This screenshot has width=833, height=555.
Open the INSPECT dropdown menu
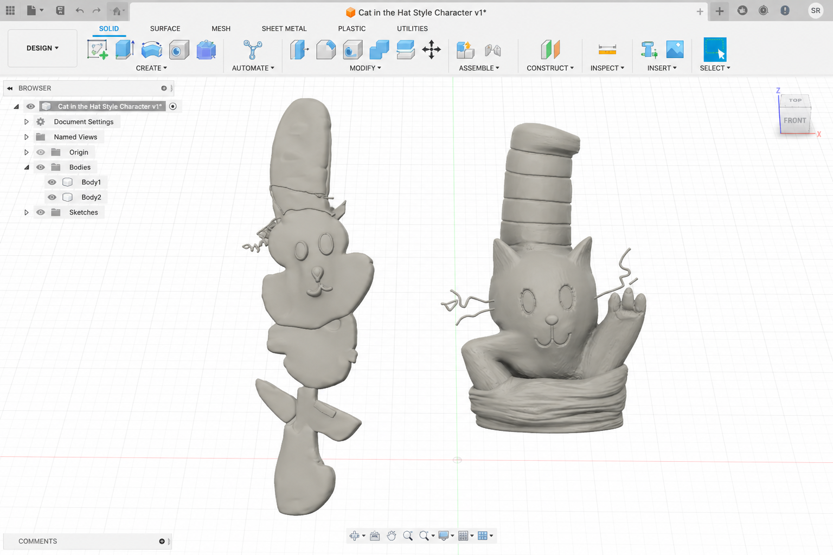pyautogui.click(x=607, y=68)
